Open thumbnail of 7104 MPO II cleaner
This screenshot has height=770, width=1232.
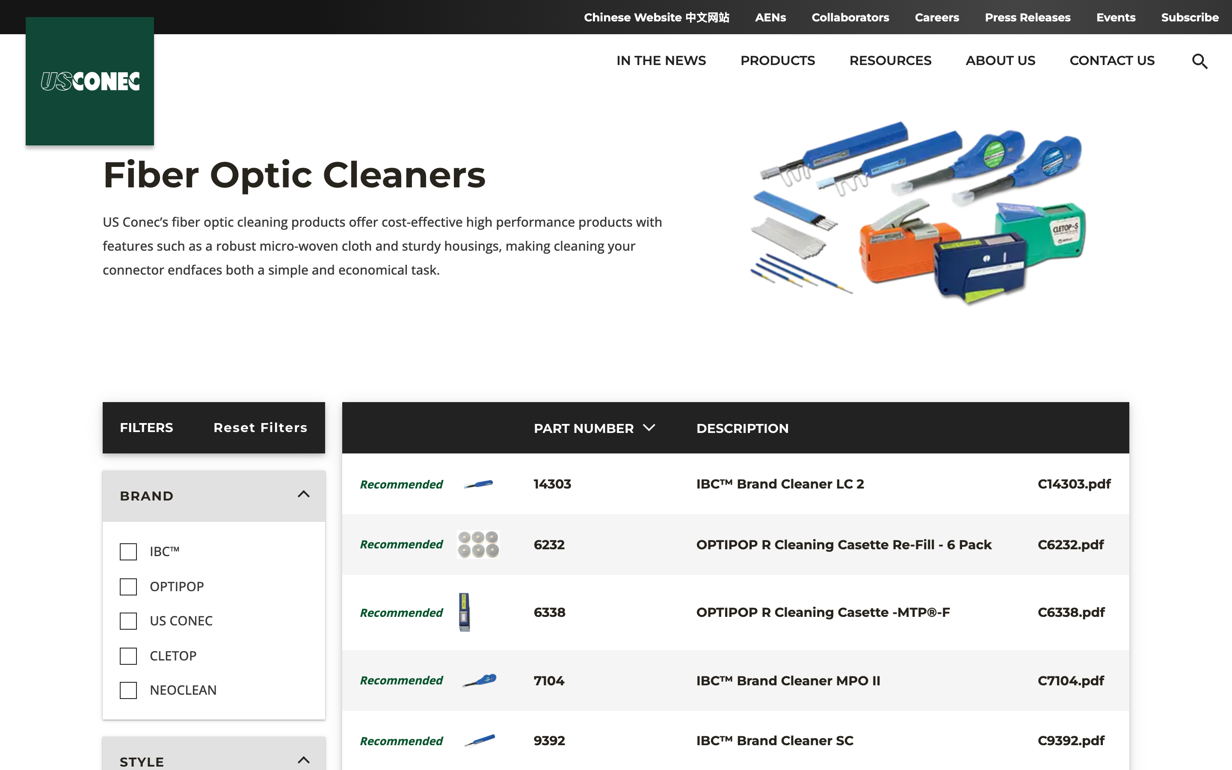click(x=479, y=680)
